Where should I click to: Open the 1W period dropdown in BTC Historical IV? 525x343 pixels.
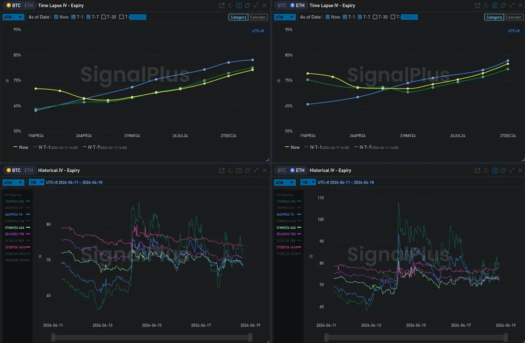coord(36,182)
